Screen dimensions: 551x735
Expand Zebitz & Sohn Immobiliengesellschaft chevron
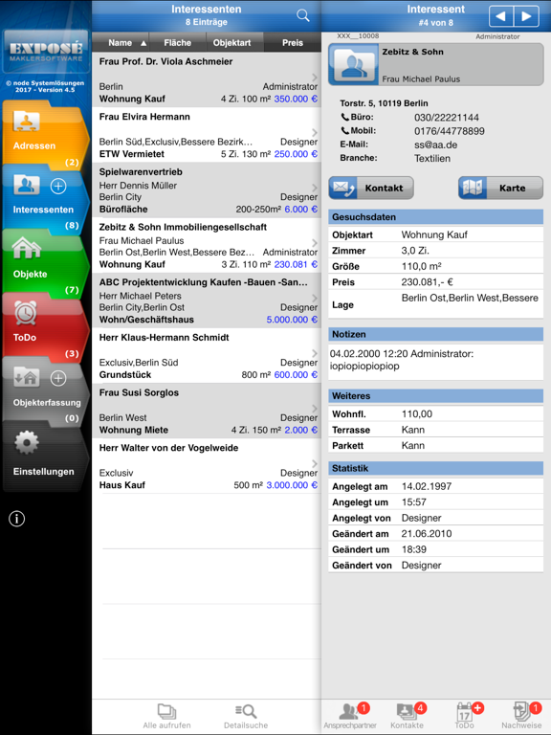click(x=315, y=242)
